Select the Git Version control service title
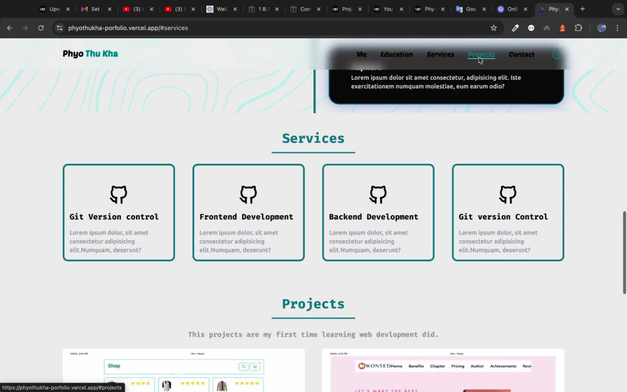 coord(114,217)
